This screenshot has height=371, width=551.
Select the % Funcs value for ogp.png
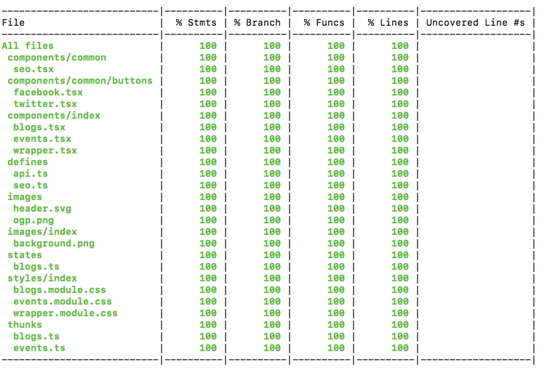[x=336, y=220]
